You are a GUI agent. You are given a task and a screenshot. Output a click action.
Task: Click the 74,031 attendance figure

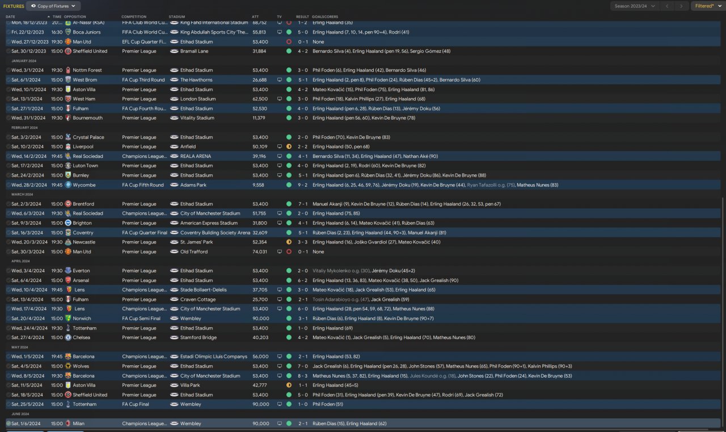point(260,252)
